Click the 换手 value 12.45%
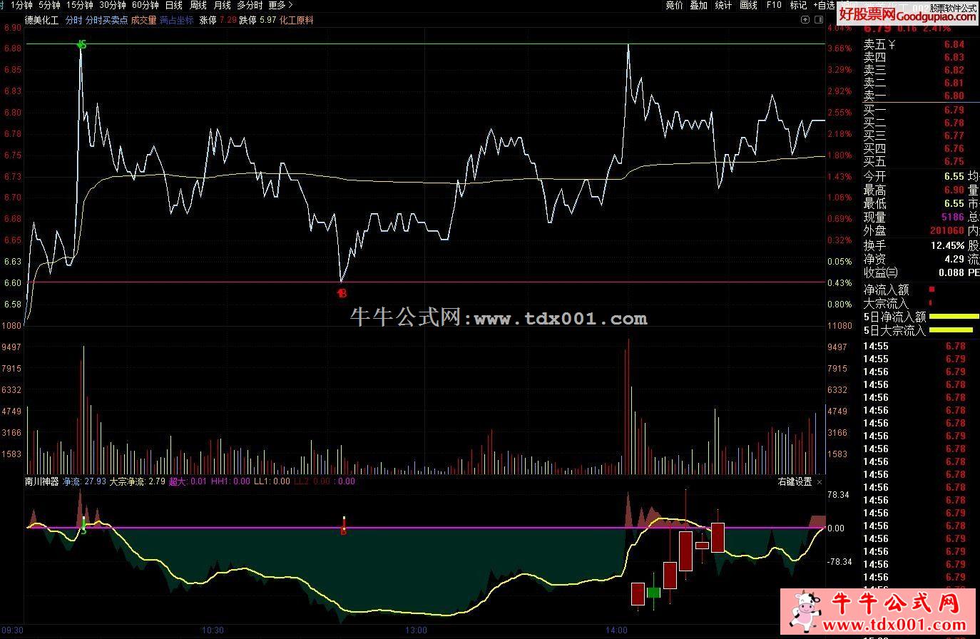Screen dimensions: 980x639 [947, 245]
